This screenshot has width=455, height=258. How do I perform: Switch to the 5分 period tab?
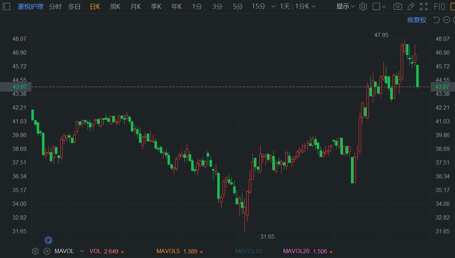[238, 6]
